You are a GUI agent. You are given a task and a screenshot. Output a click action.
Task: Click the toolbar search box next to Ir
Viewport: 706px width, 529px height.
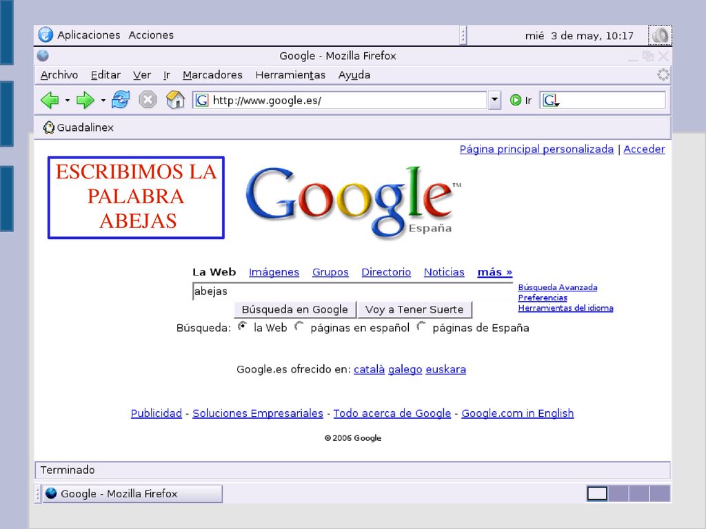pyautogui.click(x=603, y=101)
